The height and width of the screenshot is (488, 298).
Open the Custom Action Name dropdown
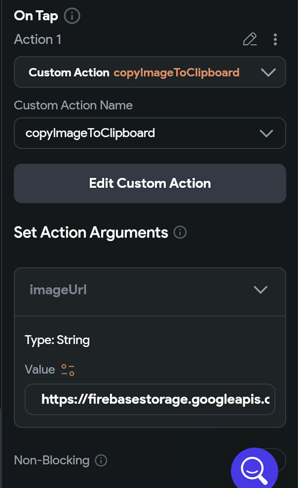[x=150, y=133]
